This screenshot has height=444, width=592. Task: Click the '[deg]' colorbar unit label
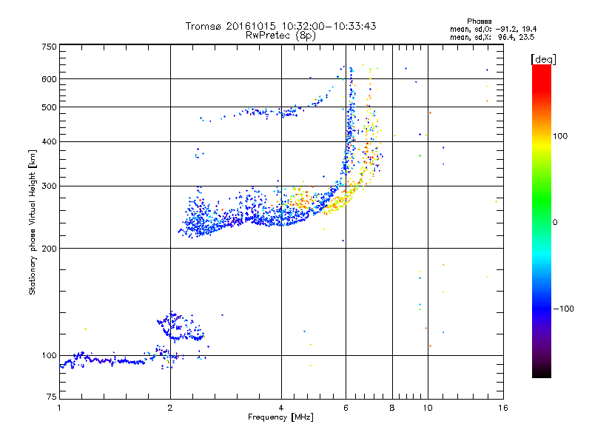pyautogui.click(x=543, y=59)
